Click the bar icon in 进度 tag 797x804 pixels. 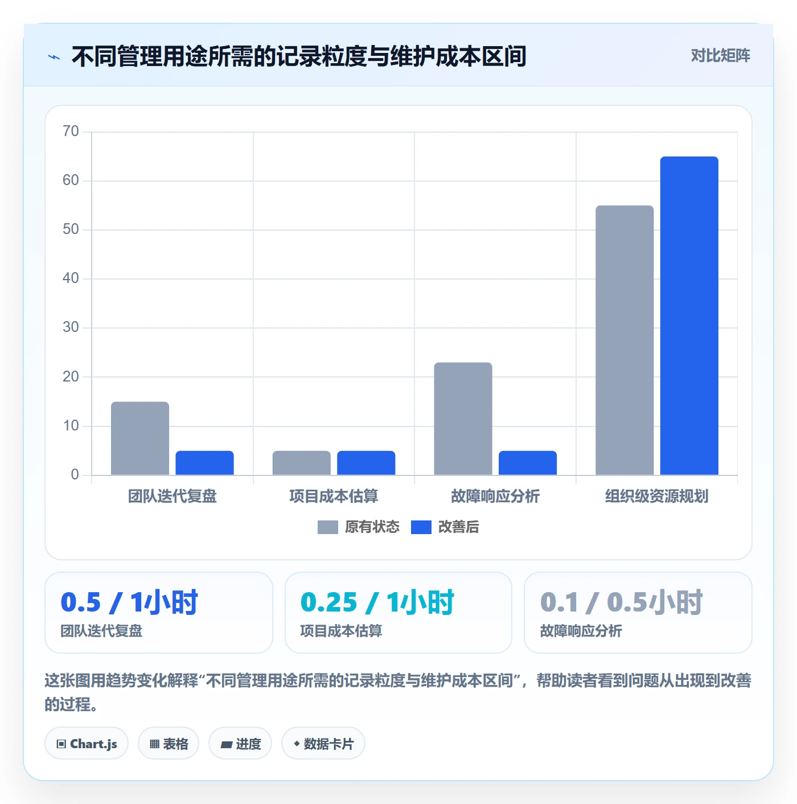pos(226,744)
